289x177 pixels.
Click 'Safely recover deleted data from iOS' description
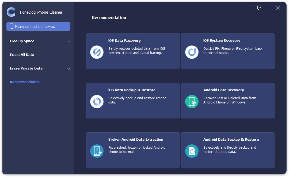136,51
